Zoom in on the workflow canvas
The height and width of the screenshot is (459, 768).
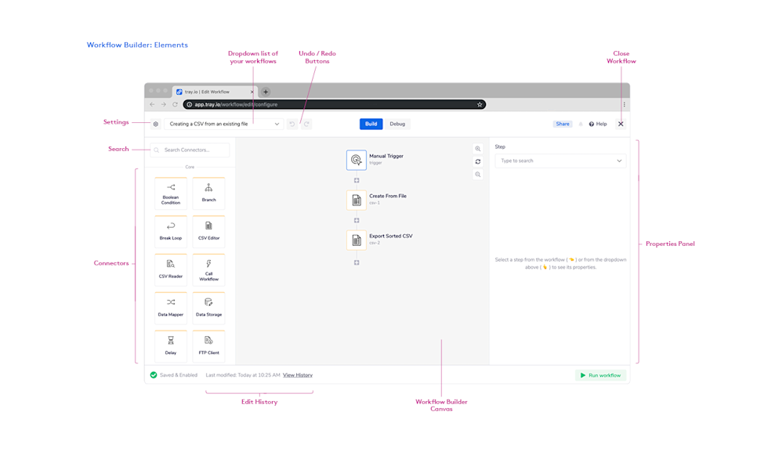click(477, 147)
